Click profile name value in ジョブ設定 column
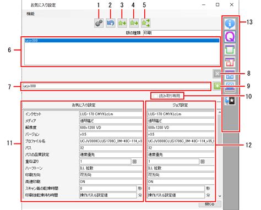Viewport: 261px width, 210px height. click(181, 141)
